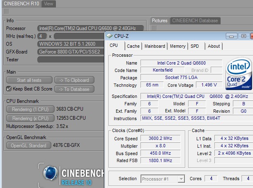Click grip handle under CINEBENCH R10 title
253x188 pixels.
(6, 12)
